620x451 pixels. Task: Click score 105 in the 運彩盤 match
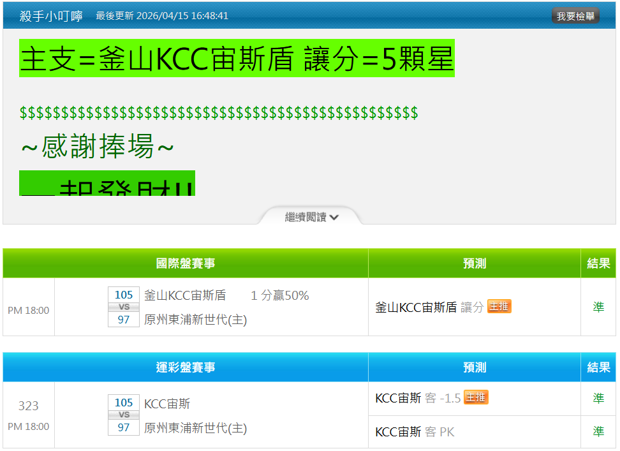pyautogui.click(x=124, y=403)
